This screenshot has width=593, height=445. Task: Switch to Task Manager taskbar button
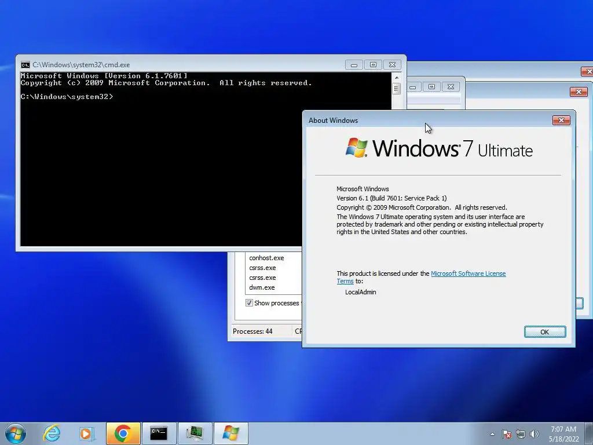(x=195, y=433)
